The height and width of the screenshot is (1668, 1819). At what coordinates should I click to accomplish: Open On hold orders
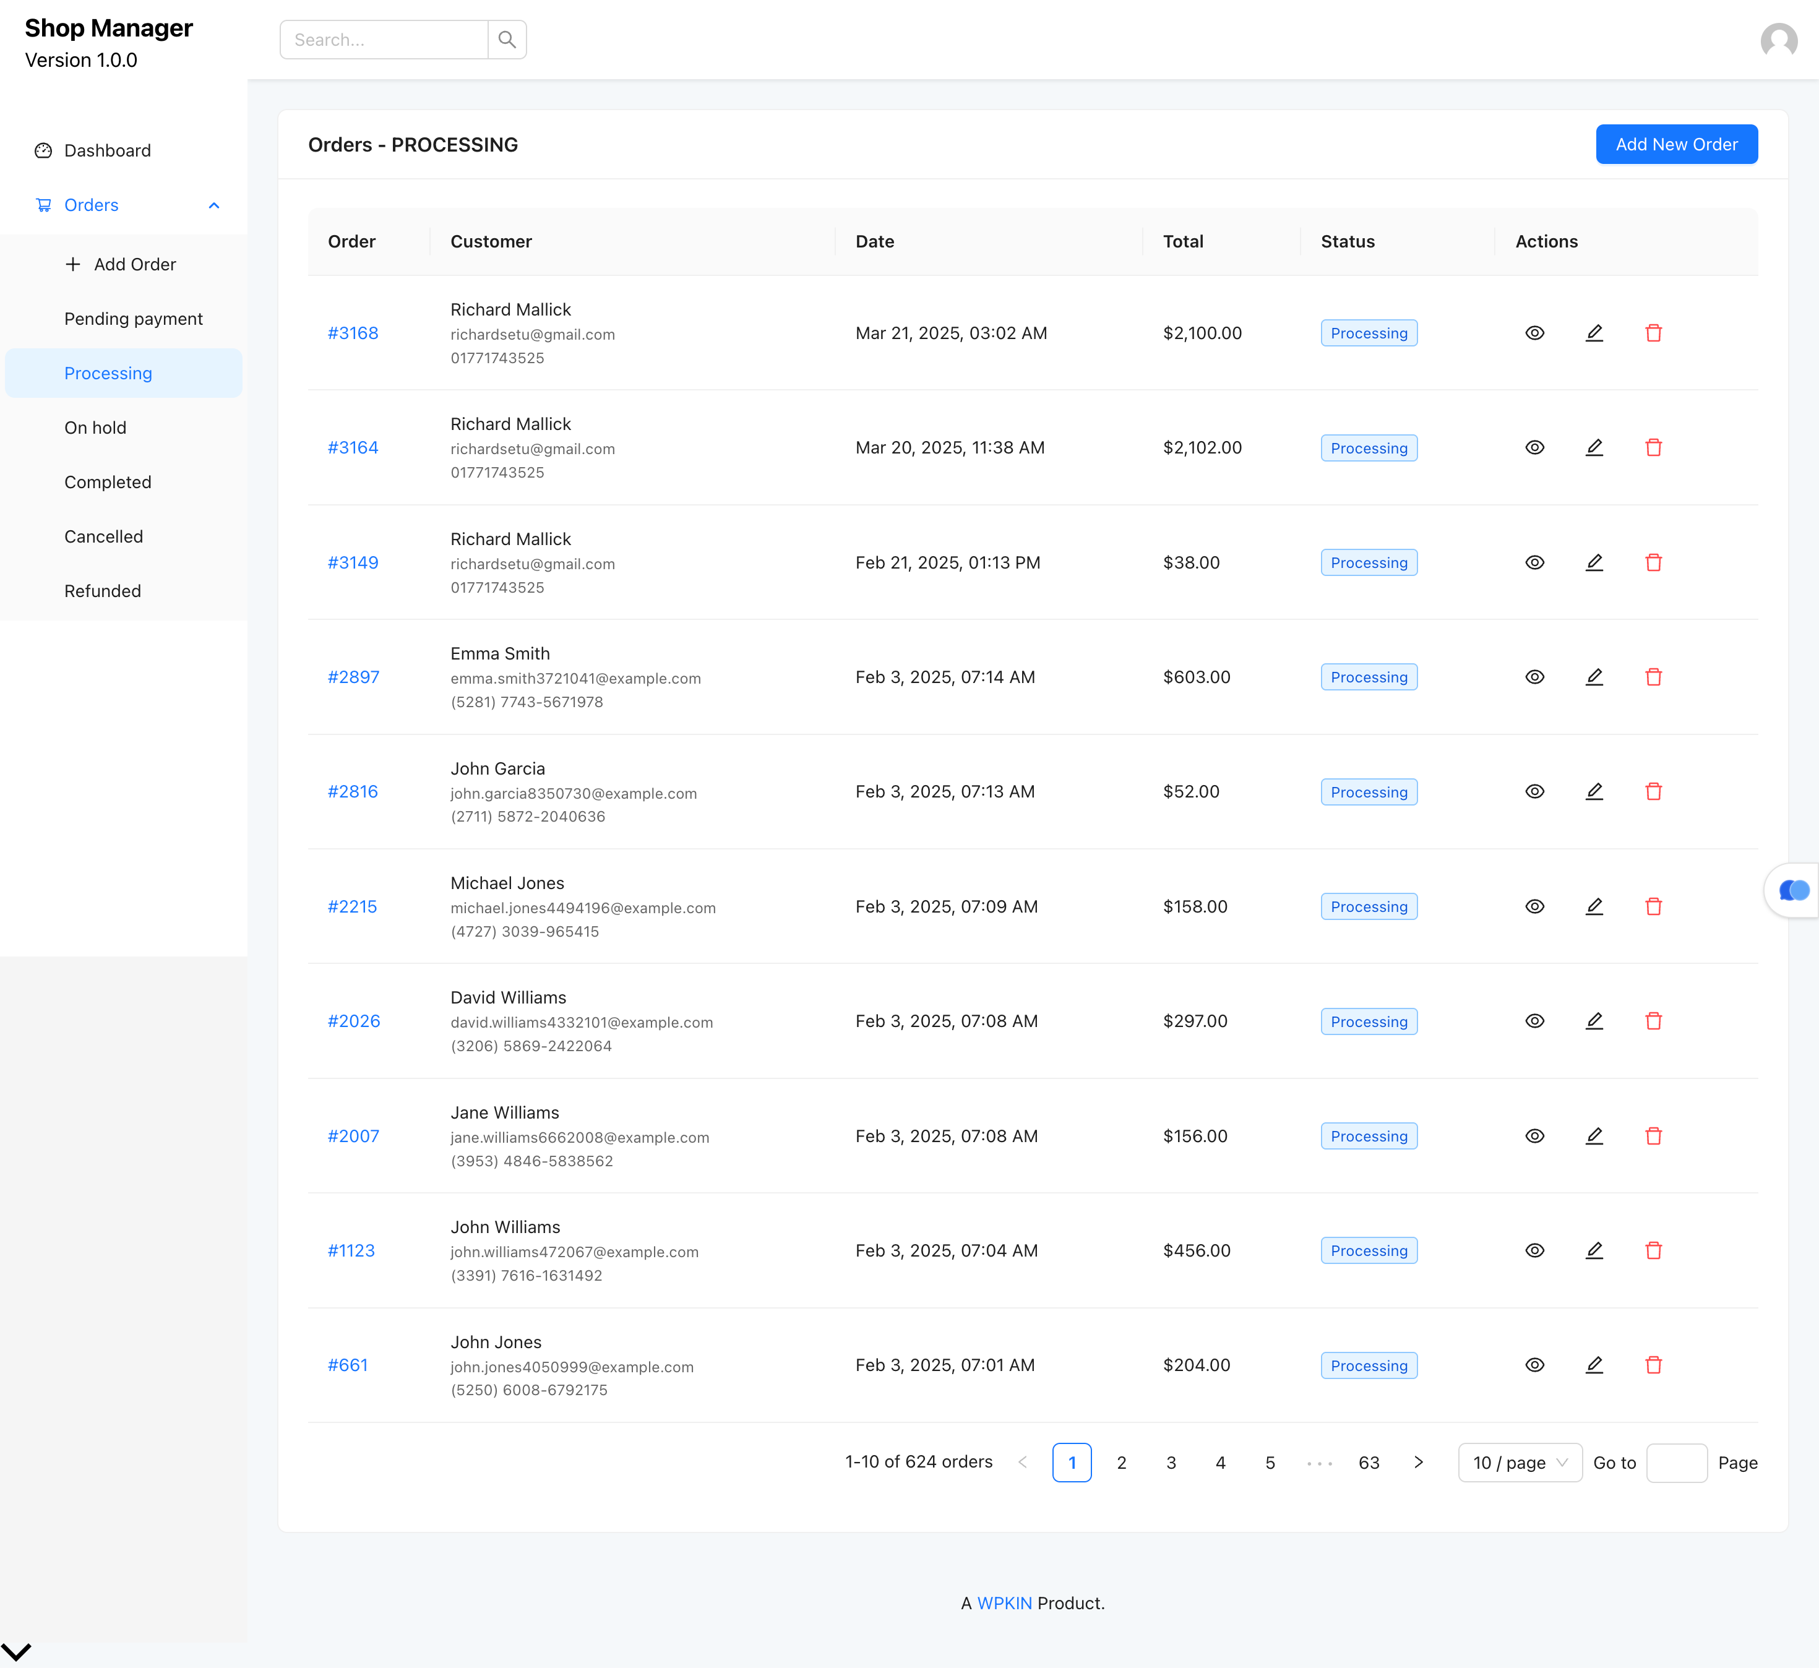(124, 428)
